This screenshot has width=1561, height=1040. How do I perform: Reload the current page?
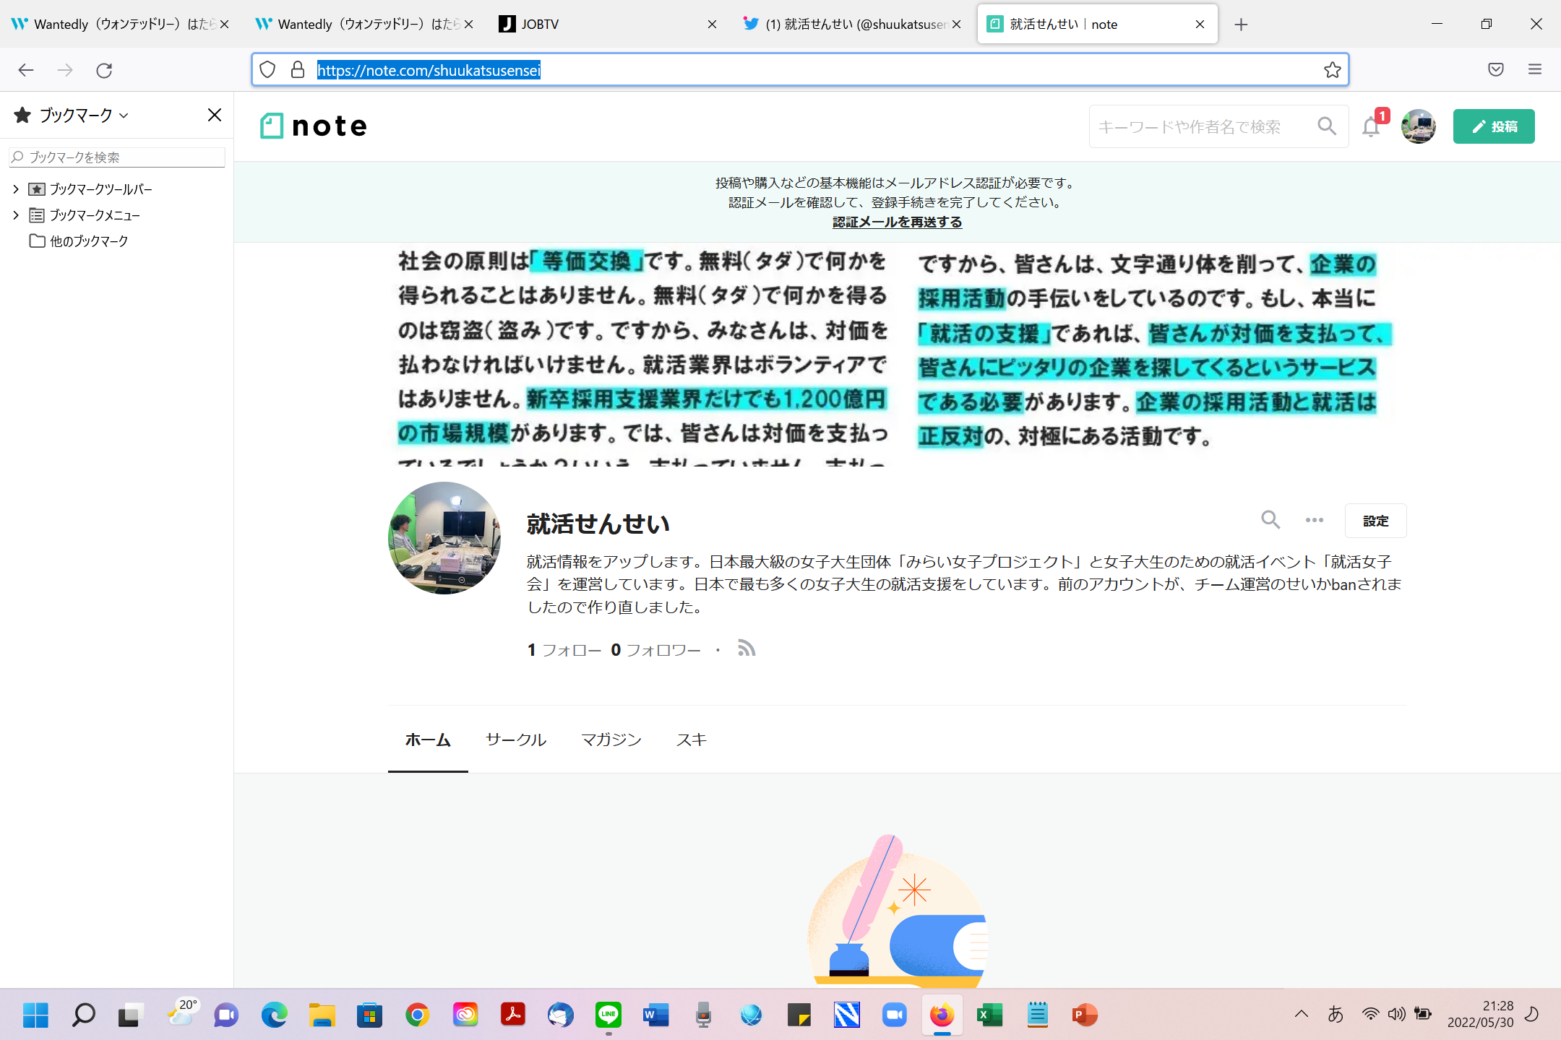104,69
